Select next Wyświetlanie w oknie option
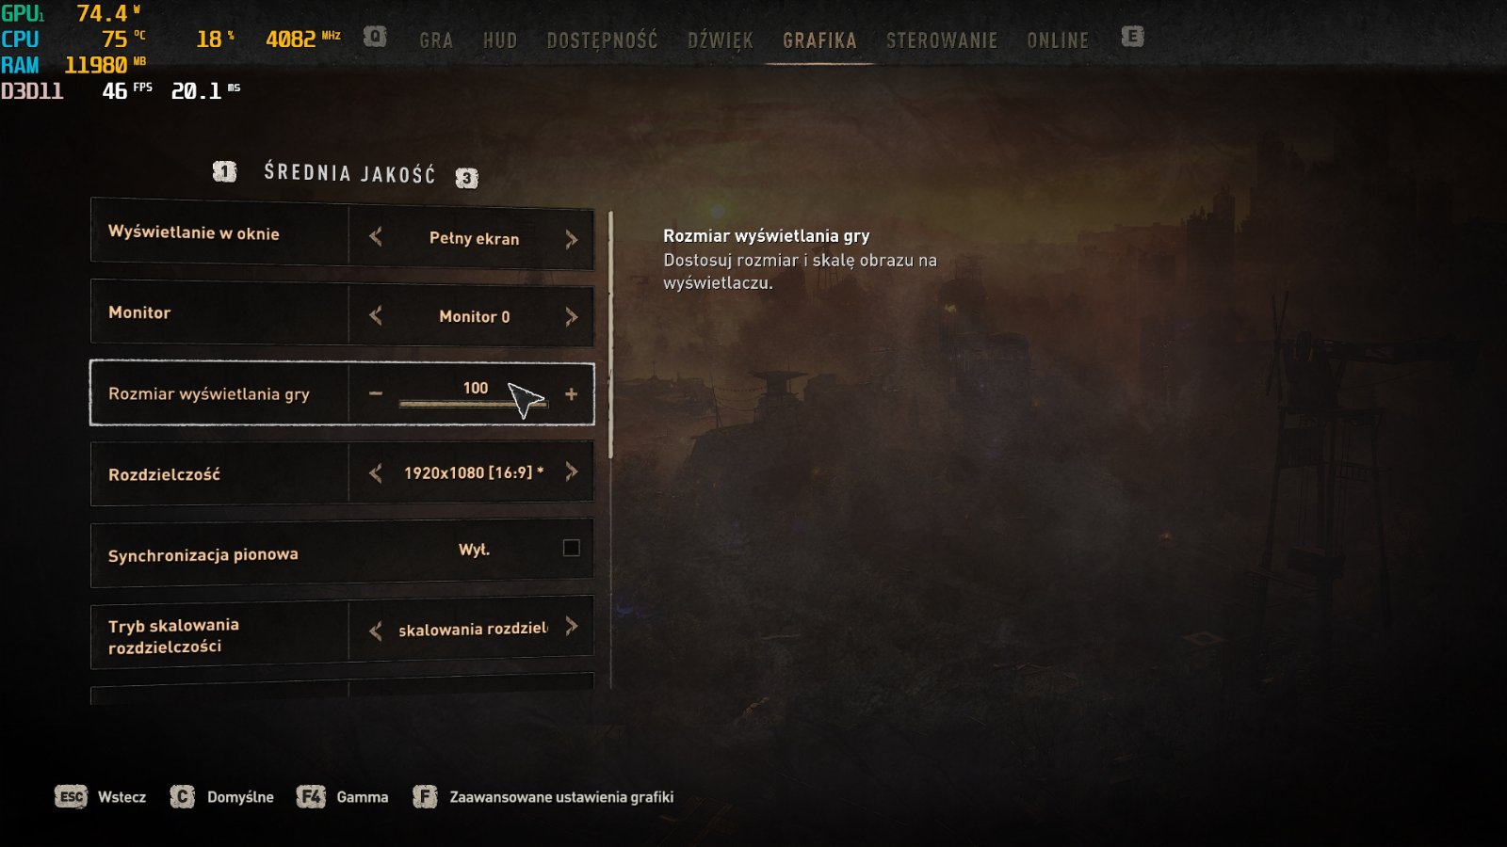 pyautogui.click(x=571, y=239)
